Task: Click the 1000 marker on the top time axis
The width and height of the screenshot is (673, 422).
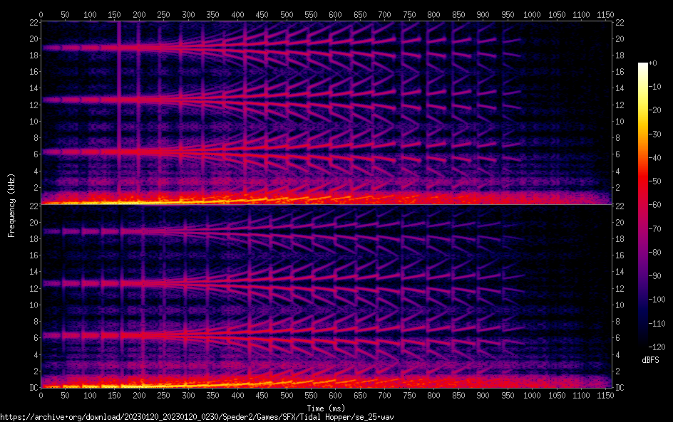Action: pos(531,14)
